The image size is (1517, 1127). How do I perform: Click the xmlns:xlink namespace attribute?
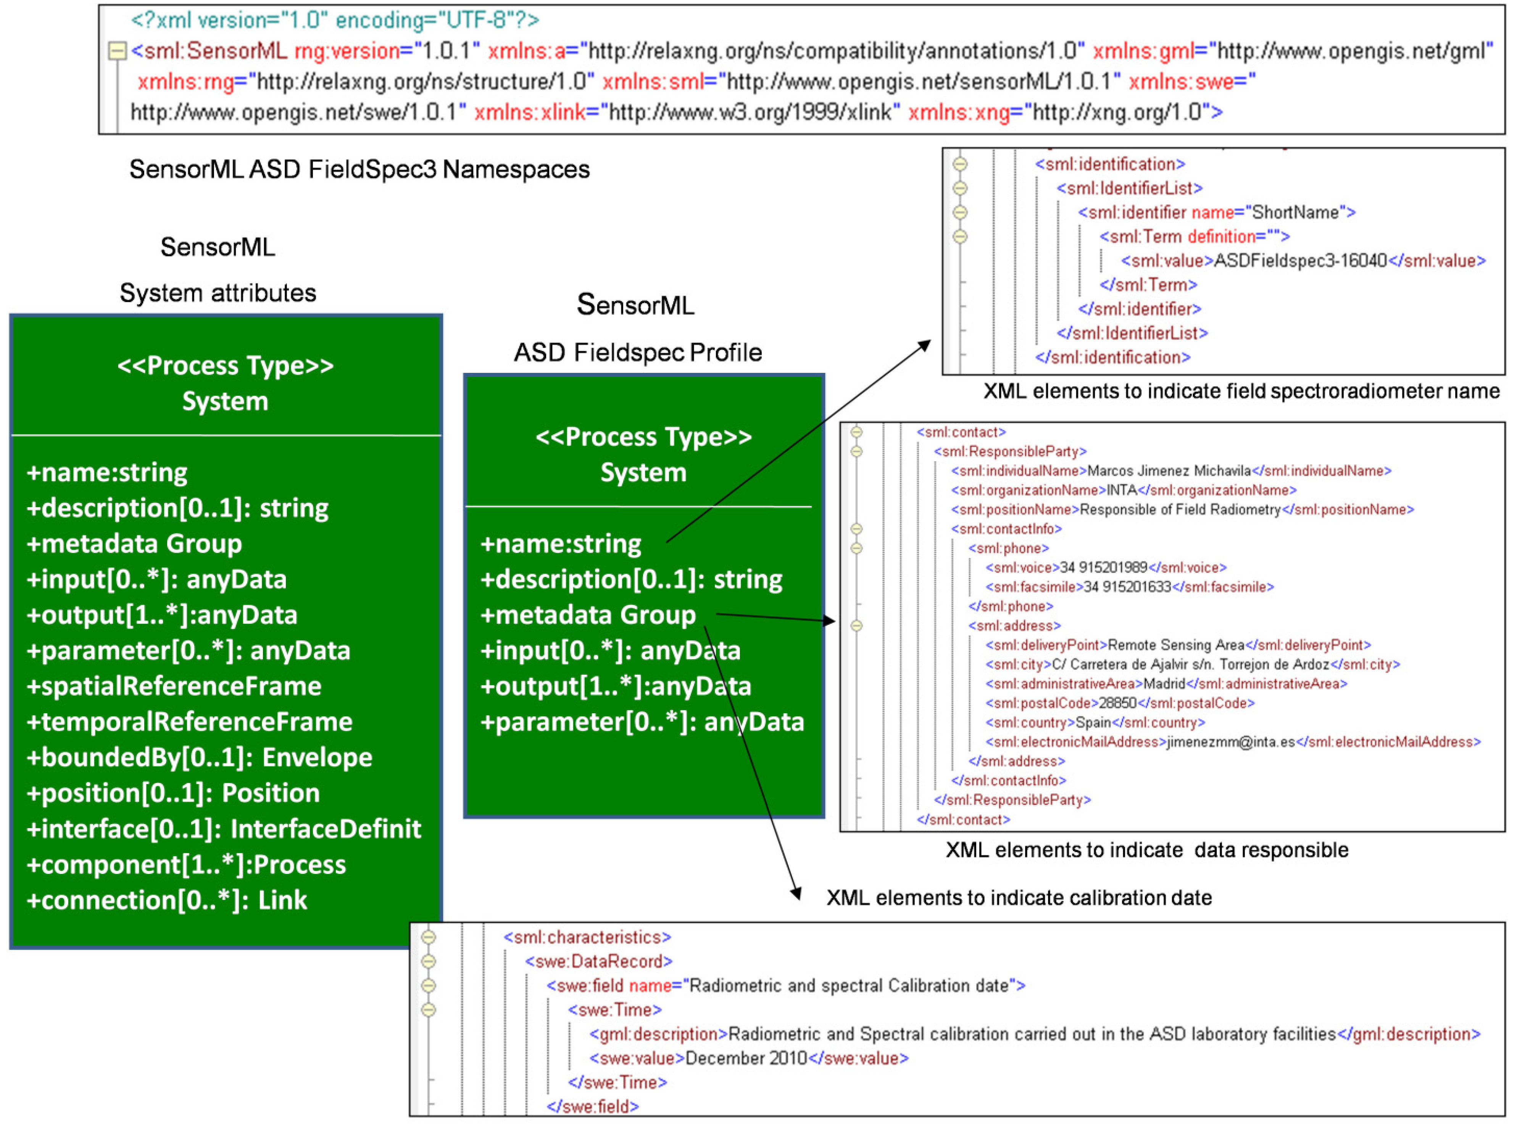687,112
